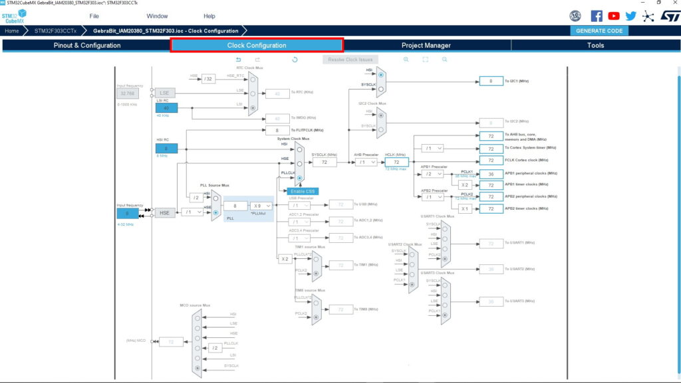681x383 pixels.
Task: Click the STM32F303CCTx breadcrumb
Action: [55, 31]
